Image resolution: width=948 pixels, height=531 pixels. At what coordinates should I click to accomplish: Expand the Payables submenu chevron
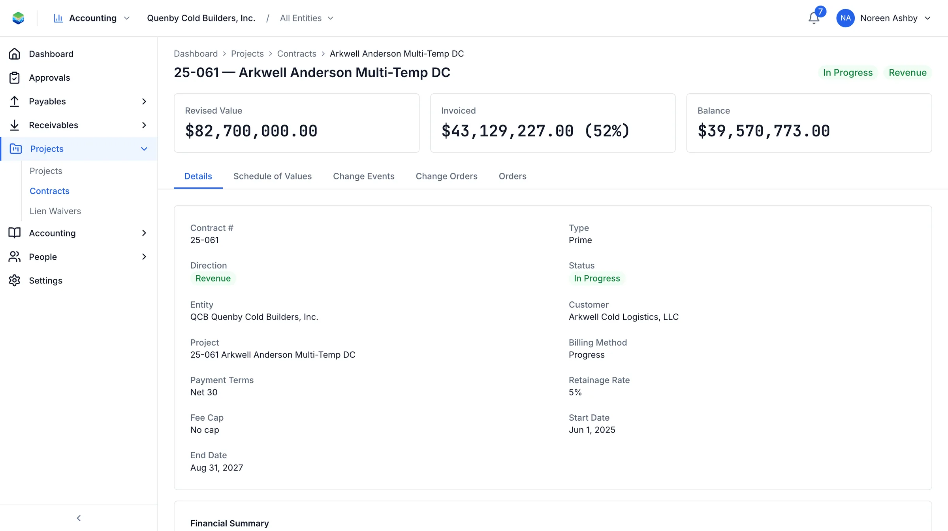point(144,101)
